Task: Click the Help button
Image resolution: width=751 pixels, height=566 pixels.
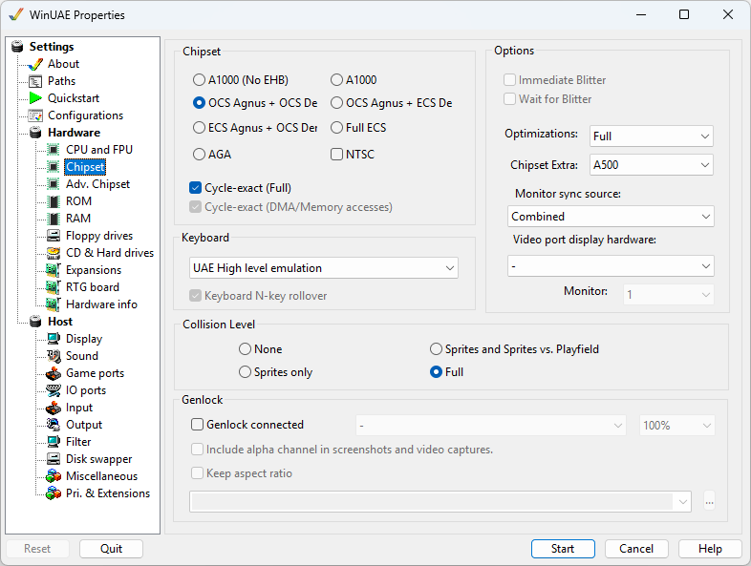Action: pyautogui.click(x=710, y=549)
